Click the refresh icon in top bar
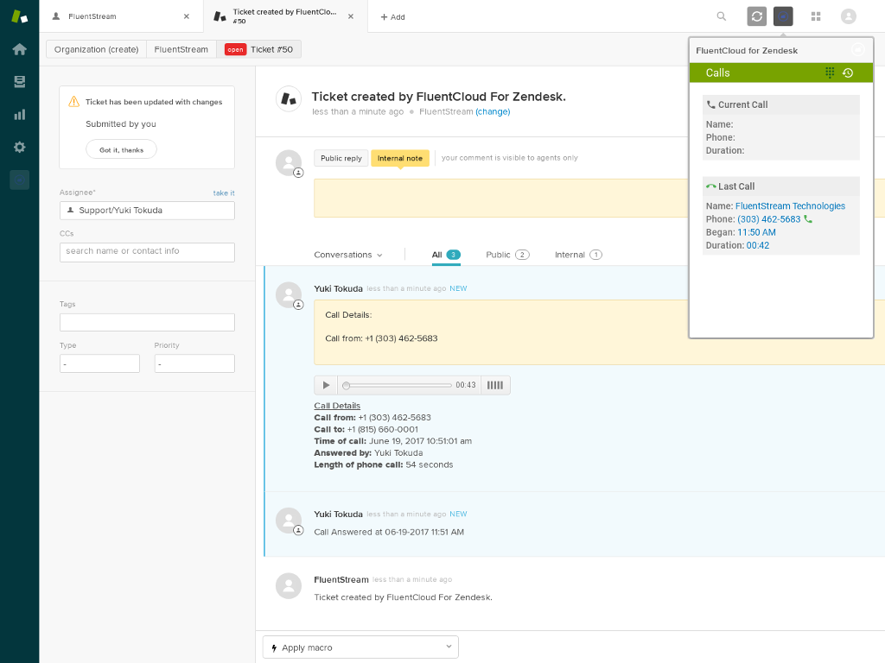The height and width of the screenshot is (663, 885). coord(756,16)
